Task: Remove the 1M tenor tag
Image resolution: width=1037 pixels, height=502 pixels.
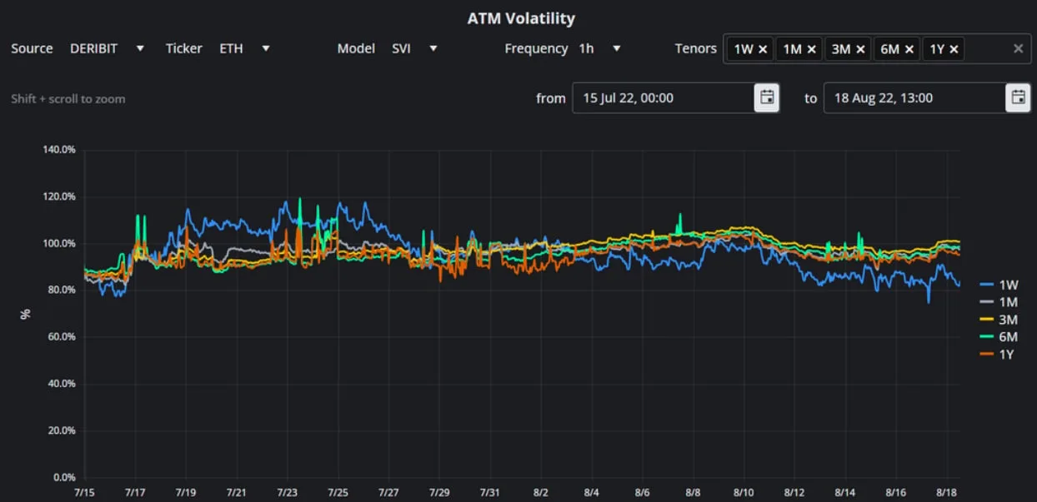Action: pos(811,49)
